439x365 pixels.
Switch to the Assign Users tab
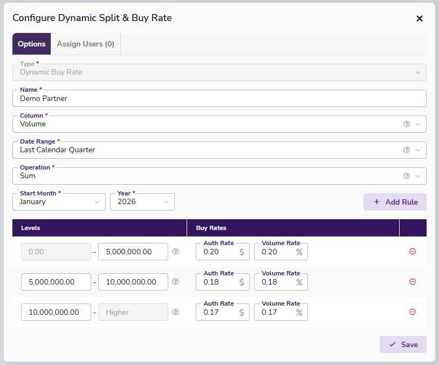pos(85,44)
